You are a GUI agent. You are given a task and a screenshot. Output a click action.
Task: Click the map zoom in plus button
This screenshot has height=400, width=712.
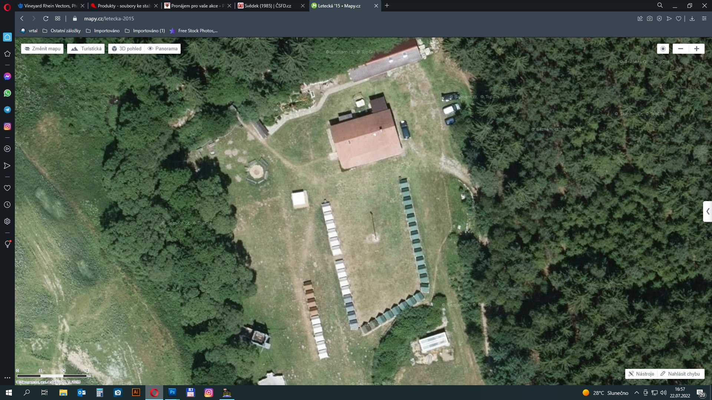click(696, 49)
